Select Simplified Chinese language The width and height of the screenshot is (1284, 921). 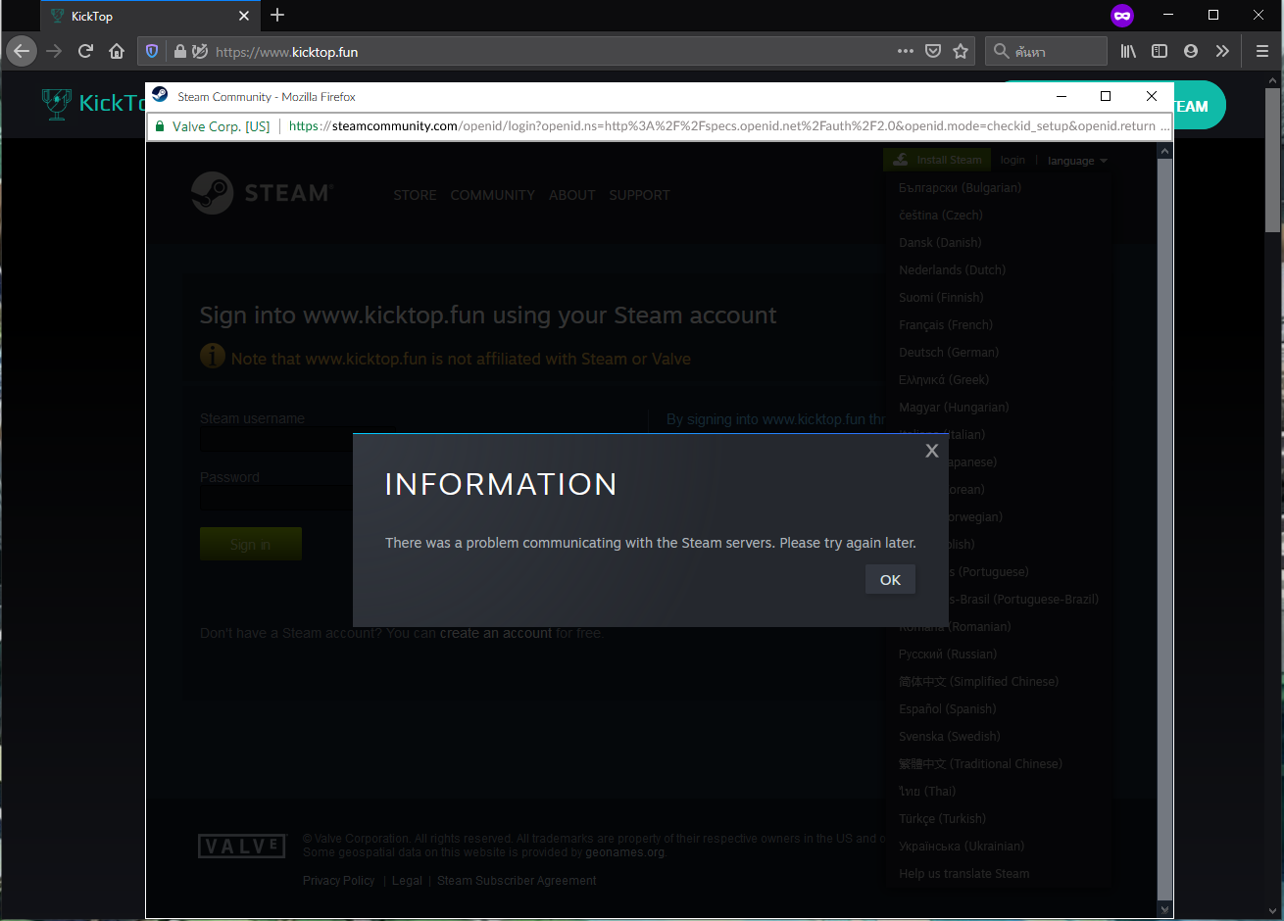978,681
